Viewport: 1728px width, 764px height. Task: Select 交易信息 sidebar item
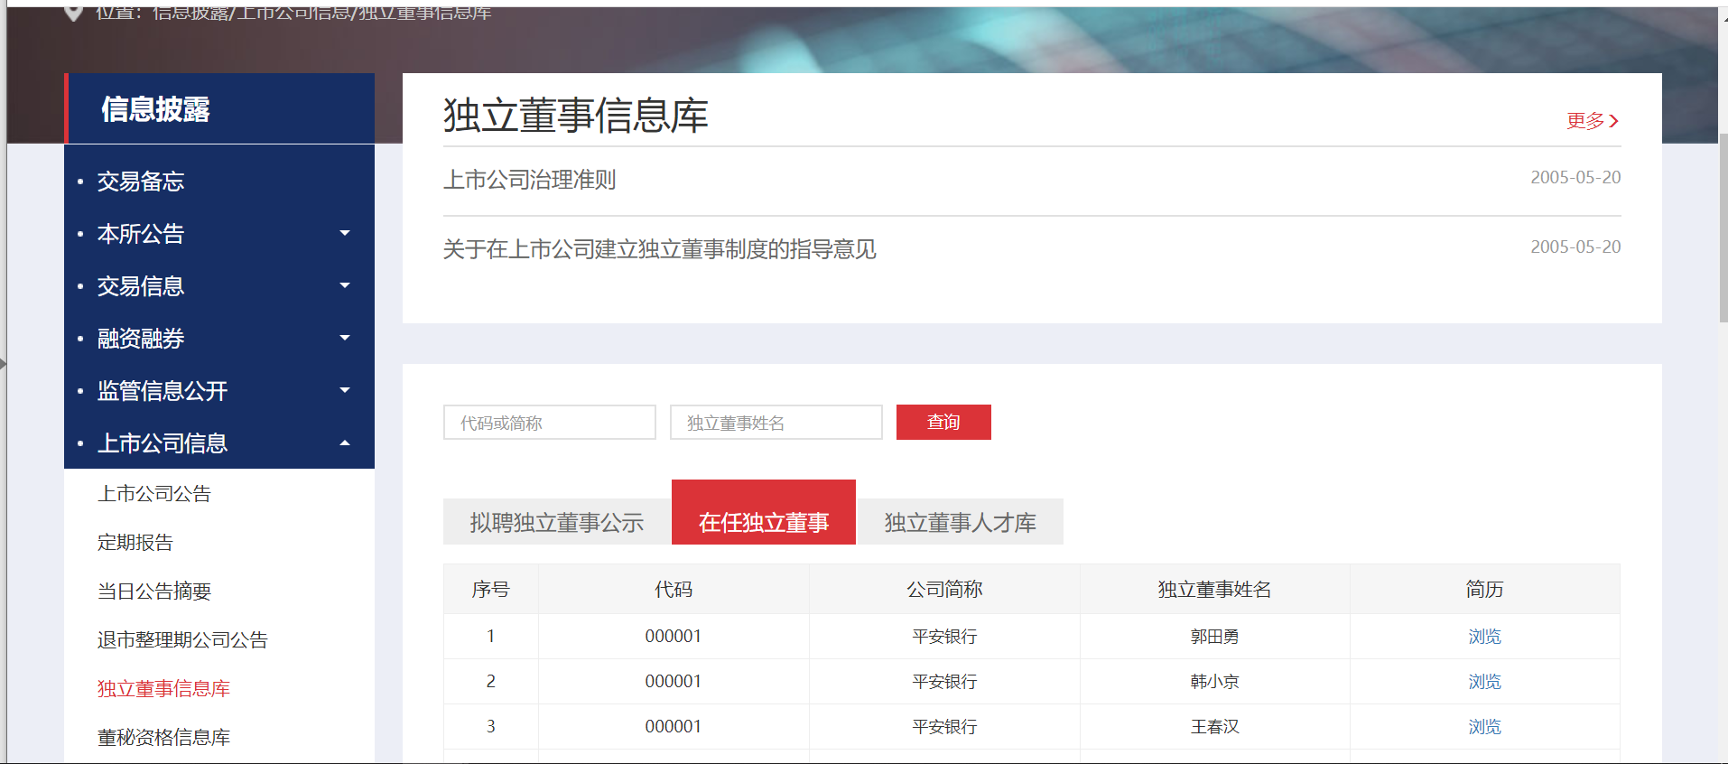click(x=141, y=286)
